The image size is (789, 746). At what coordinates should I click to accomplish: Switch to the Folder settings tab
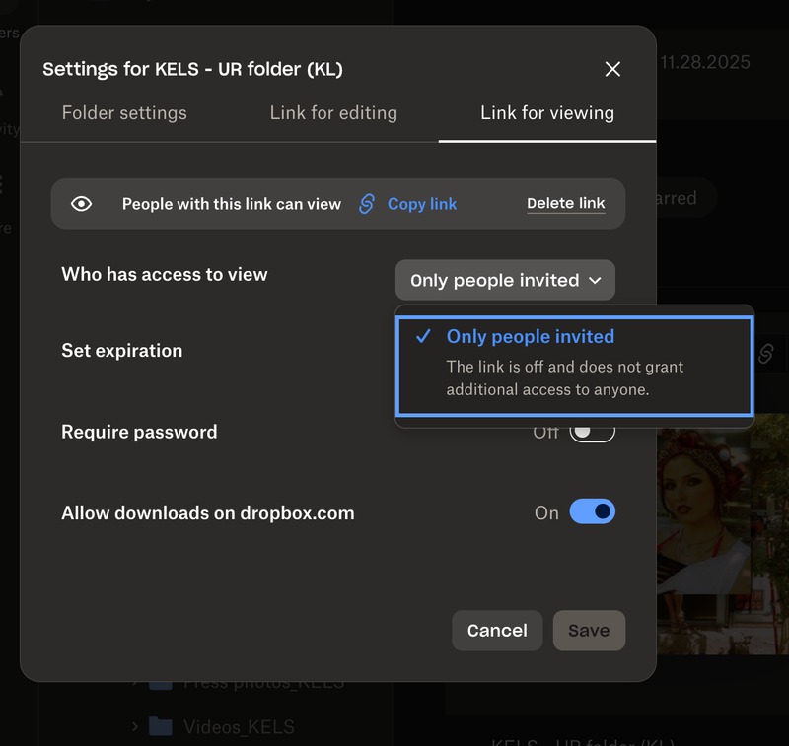coord(124,113)
